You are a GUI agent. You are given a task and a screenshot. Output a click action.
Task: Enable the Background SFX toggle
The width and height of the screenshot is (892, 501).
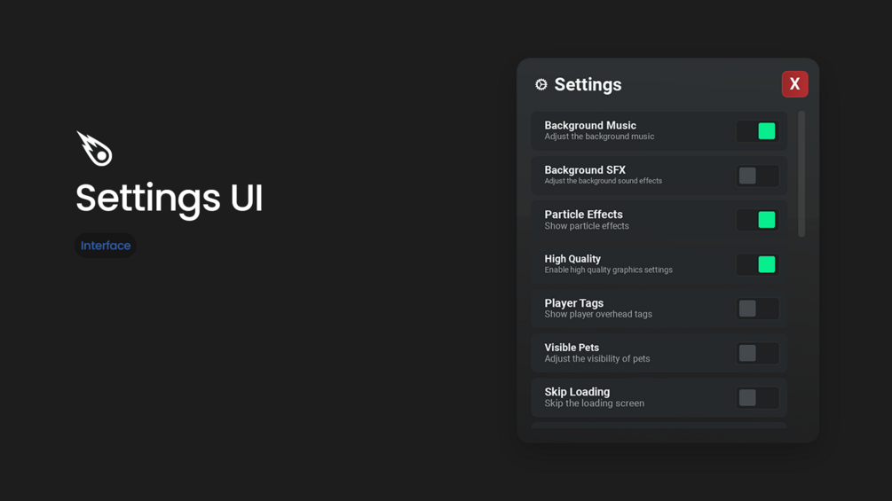coord(757,176)
